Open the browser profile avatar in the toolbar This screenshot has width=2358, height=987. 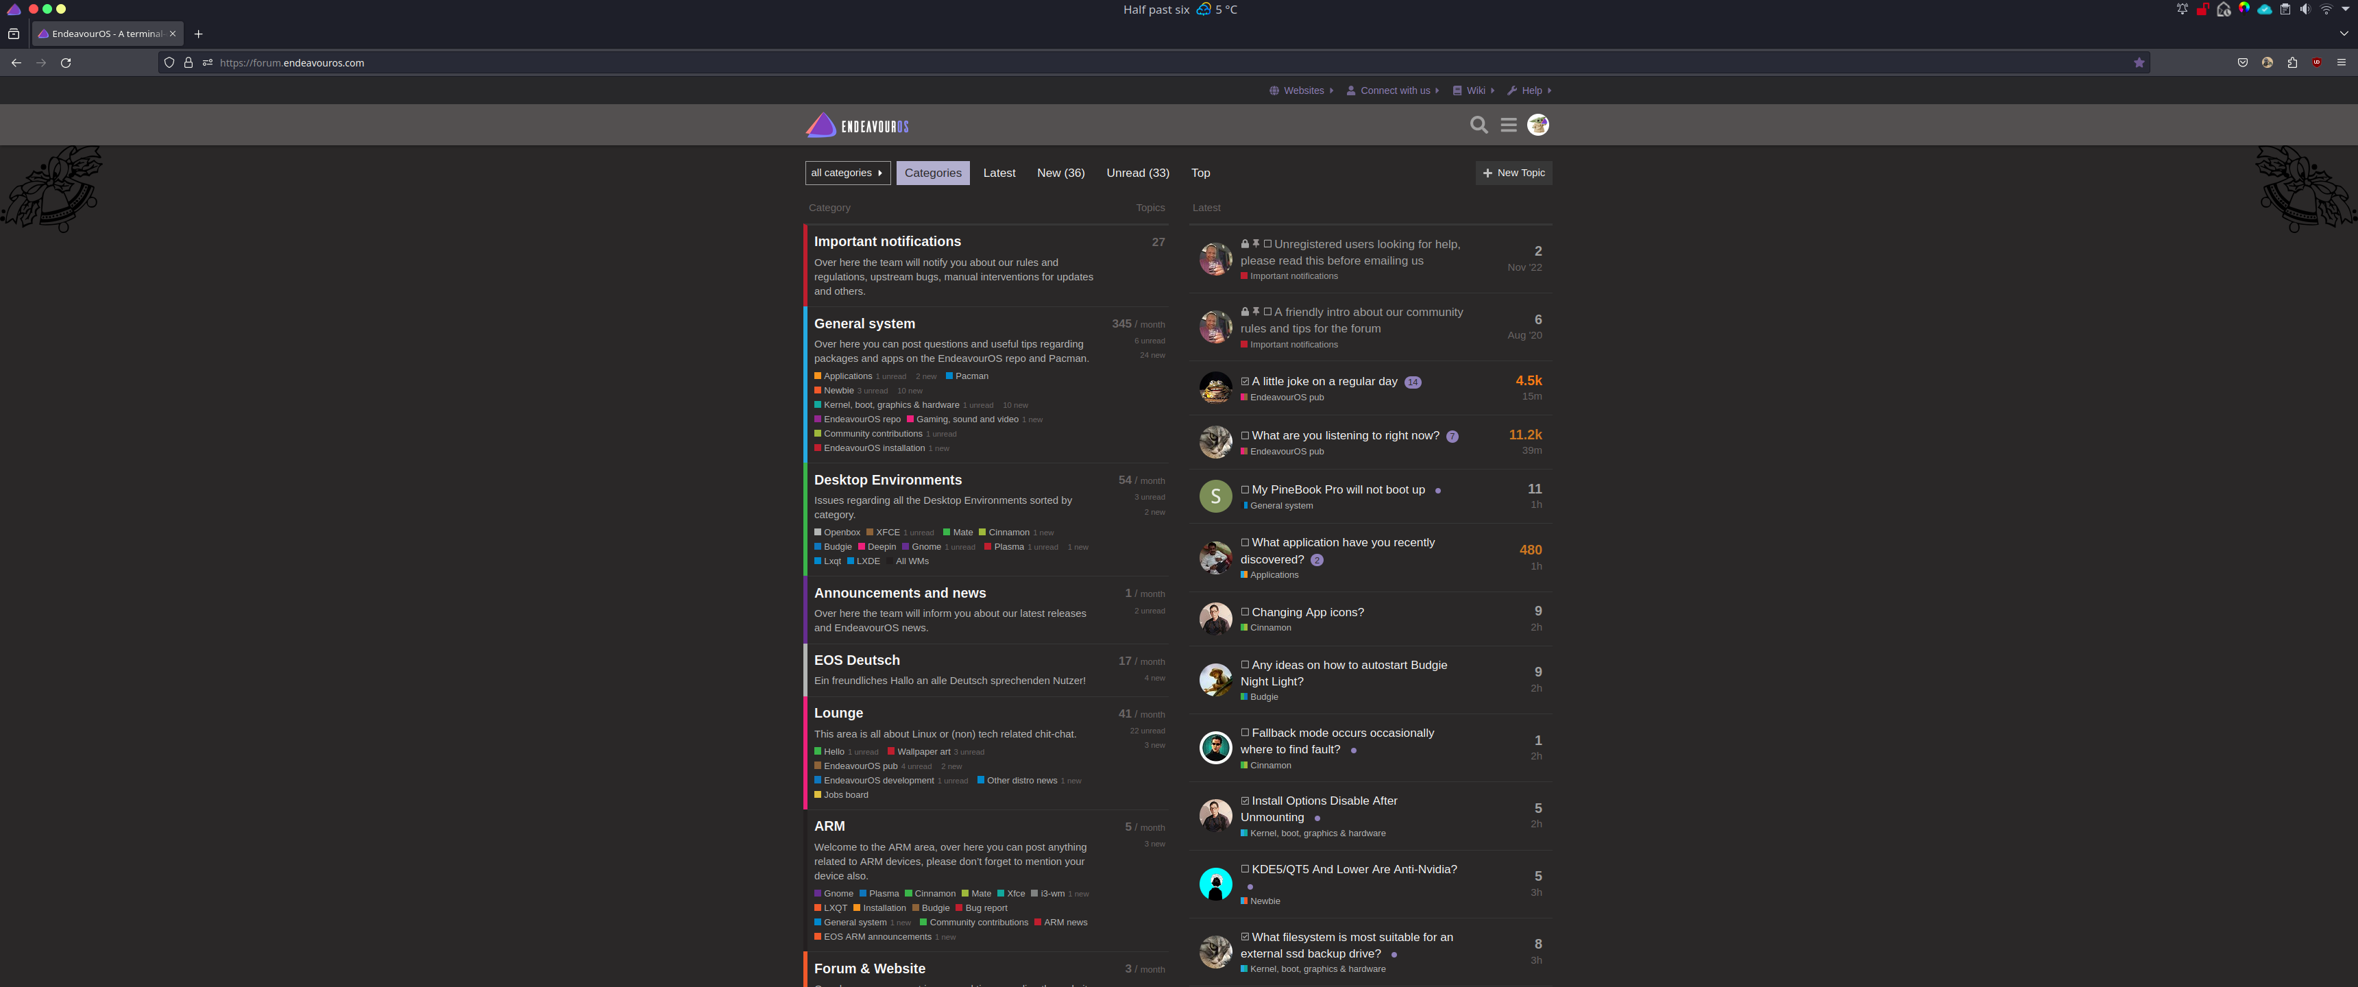pyautogui.click(x=2268, y=62)
